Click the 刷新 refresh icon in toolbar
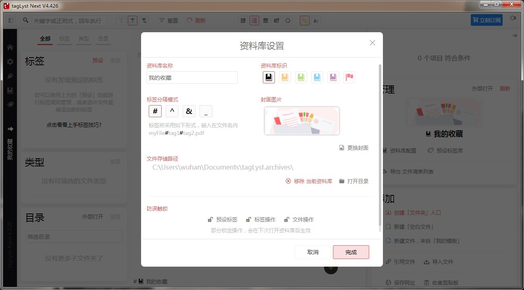The width and height of the screenshot is (524, 290). (189, 20)
